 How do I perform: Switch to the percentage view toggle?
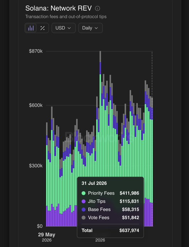click(42, 28)
